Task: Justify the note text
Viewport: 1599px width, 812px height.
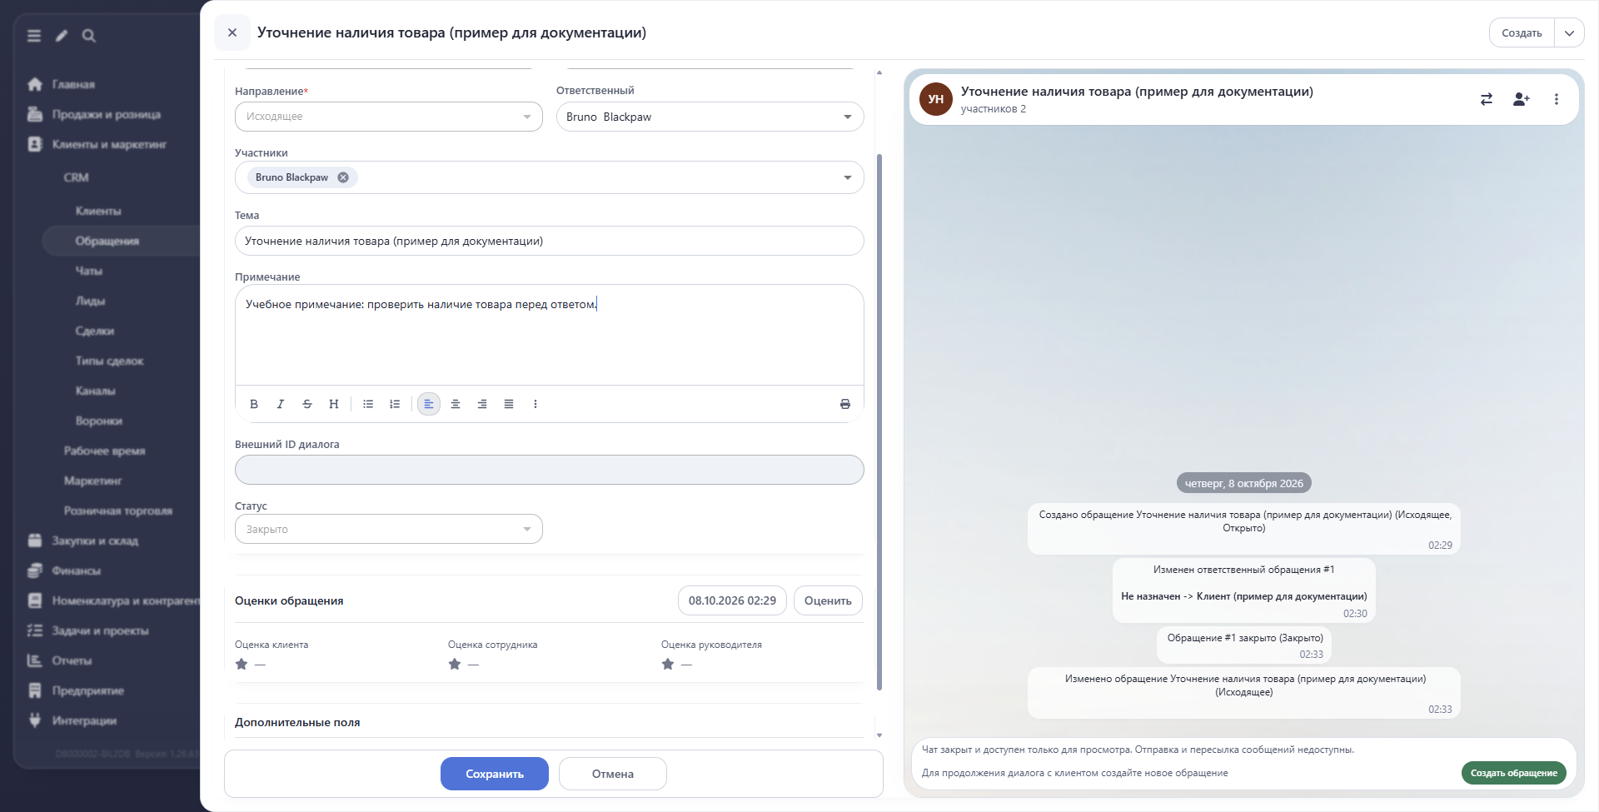Action: (x=509, y=404)
